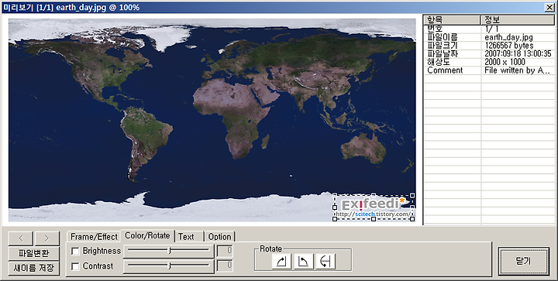Go to next image arrow
Image resolution: width=558 pixels, height=281 pixels.
(46, 238)
